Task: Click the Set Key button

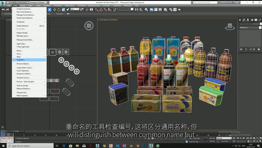Action: pos(212,141)
